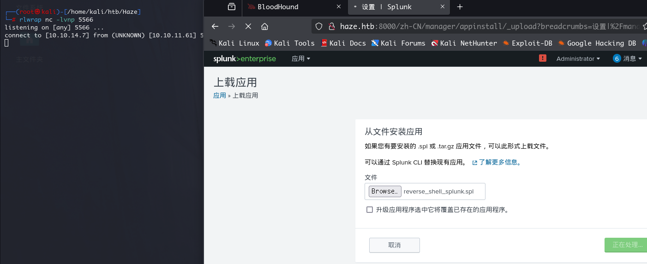
Task: Click the blue 6 messages badge
Action: coord(617,59)
